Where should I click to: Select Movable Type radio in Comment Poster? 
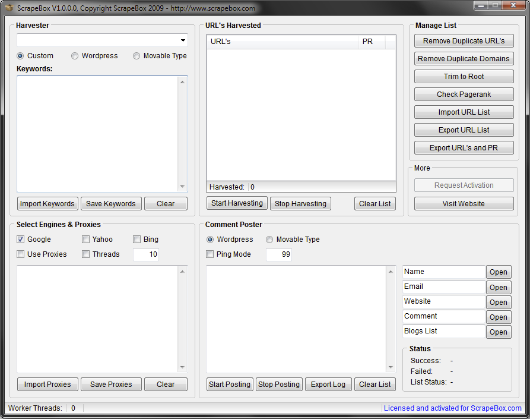tap(269, 240)
